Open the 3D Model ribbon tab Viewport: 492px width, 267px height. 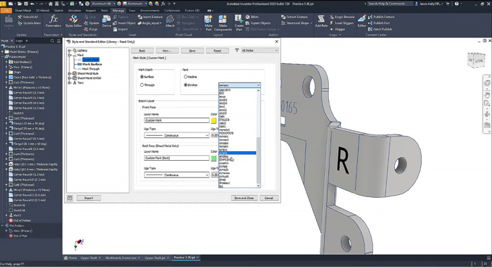(42, 10)
